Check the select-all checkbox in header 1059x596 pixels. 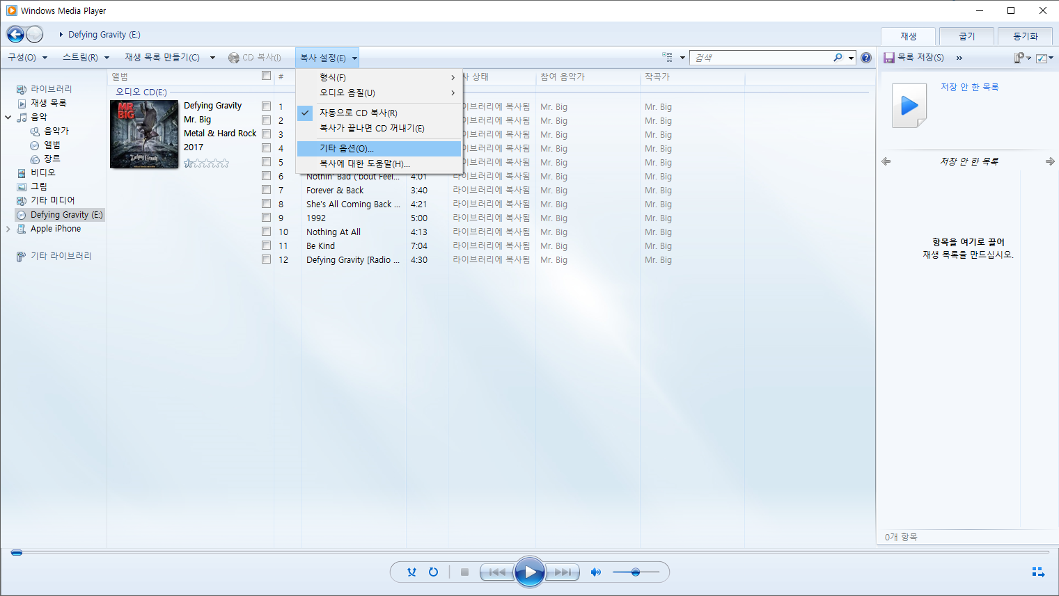266,76
